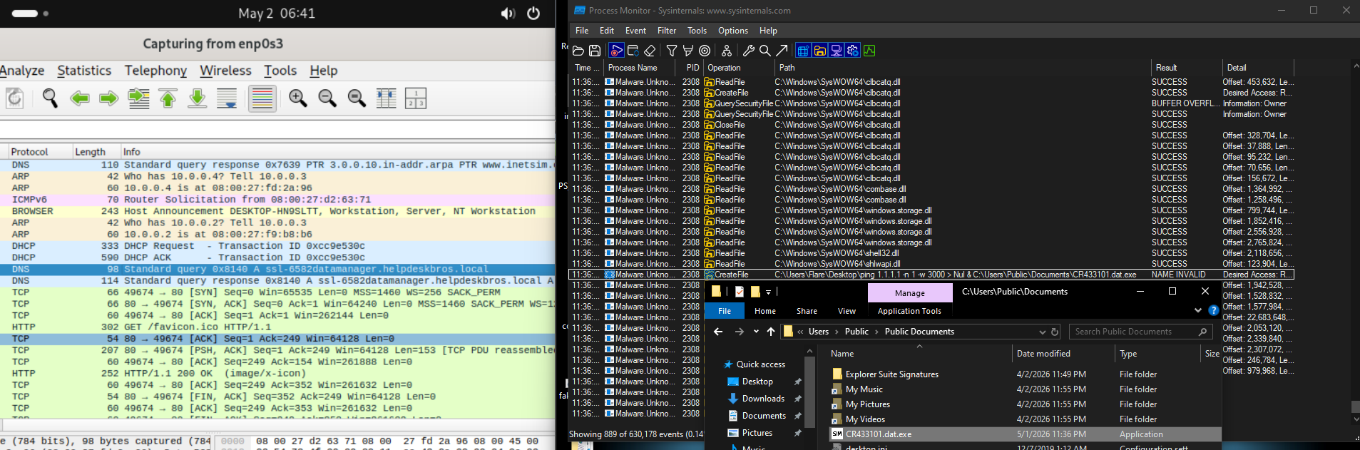Screen dimensions: 1360x450
Task: Open the Process Tree icon
Action: [726, 51]
